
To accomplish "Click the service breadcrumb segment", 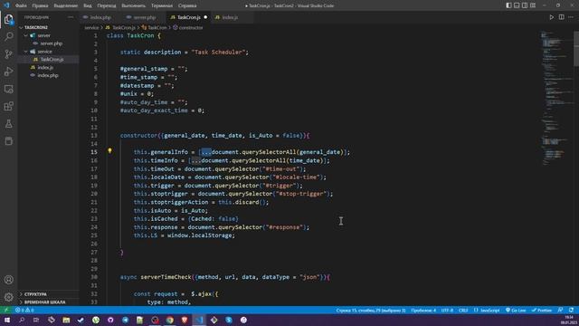I will click(91, 28).
